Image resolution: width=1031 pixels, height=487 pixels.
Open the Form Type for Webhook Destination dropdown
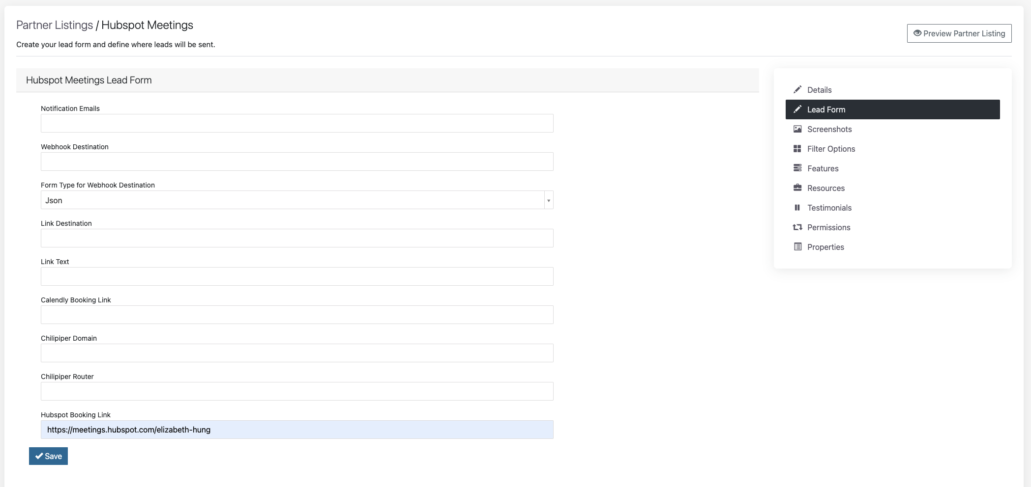coord(292,200)
